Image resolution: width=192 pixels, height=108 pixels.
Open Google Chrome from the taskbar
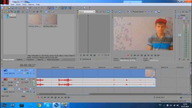tap(39, 105)
